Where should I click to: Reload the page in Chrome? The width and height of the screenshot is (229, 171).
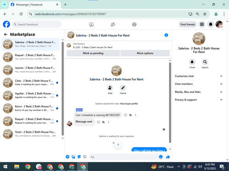point(21,14)
